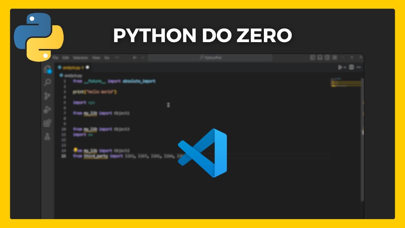Image resolution: width=405 pixels, height=228 pixels.
Task: Click the editor vertical scrollbar
Action: [x=363, y=139]
